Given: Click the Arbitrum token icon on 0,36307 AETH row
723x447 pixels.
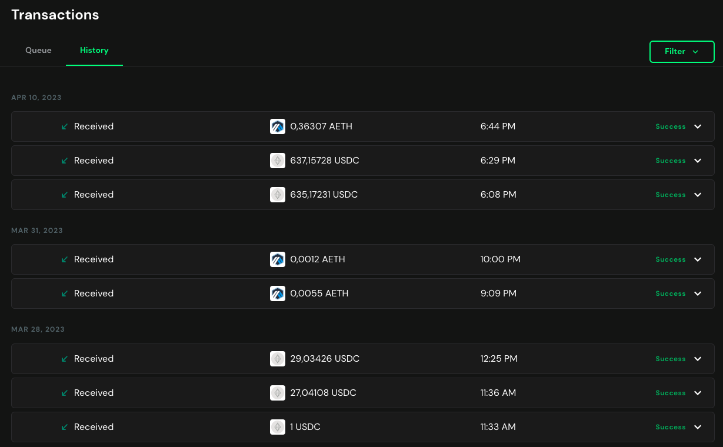Looking at the screenshot, I should (277, 126).
